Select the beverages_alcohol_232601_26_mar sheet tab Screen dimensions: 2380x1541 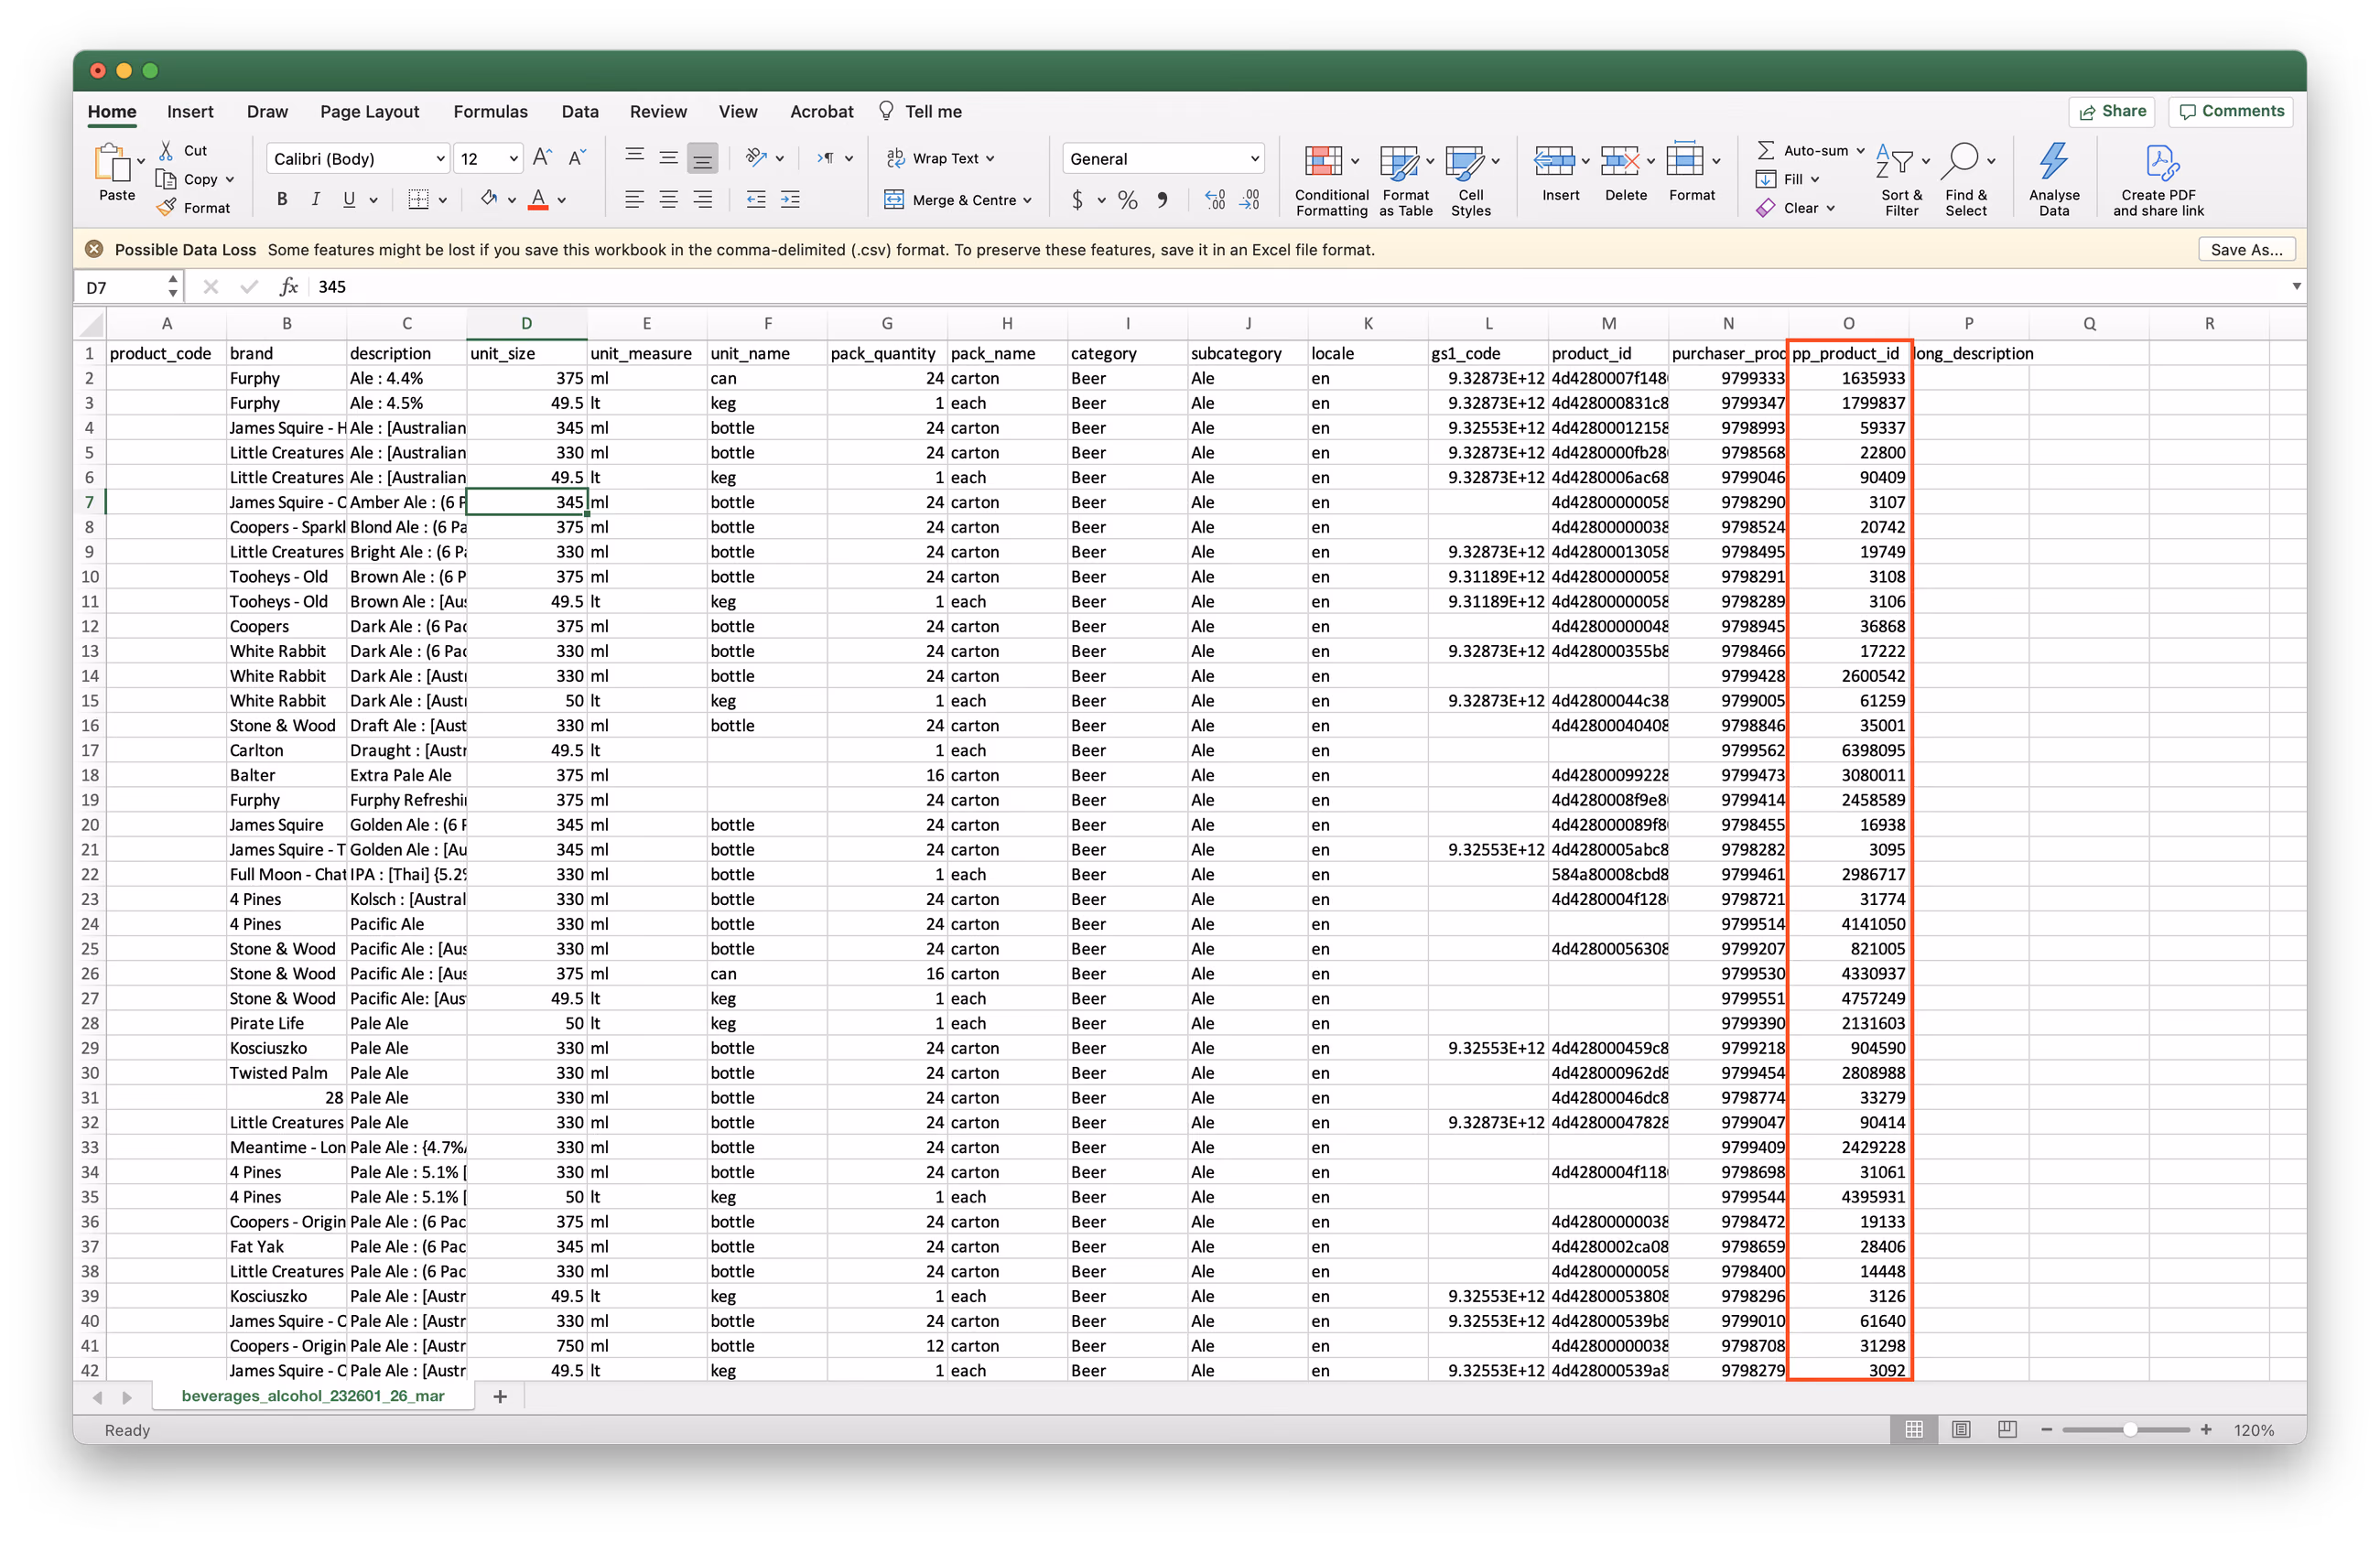pos(313,1396)
